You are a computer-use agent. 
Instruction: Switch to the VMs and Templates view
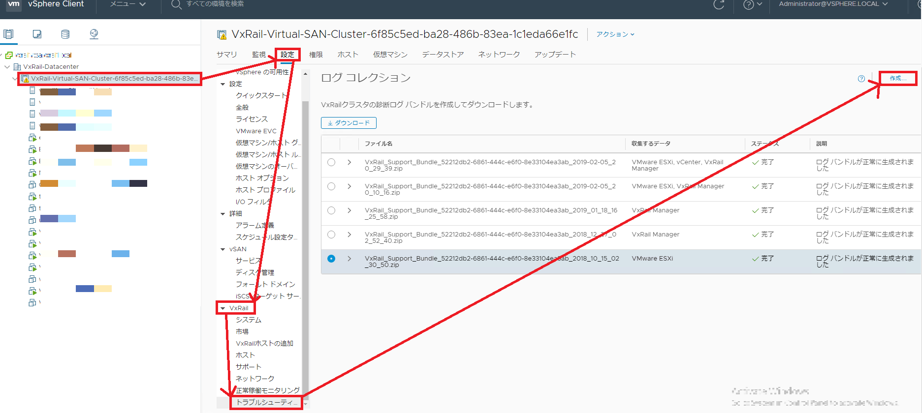point(37,34)
